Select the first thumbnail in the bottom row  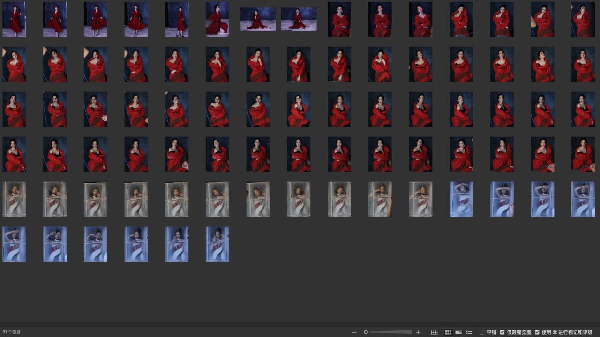pos(14,244)
